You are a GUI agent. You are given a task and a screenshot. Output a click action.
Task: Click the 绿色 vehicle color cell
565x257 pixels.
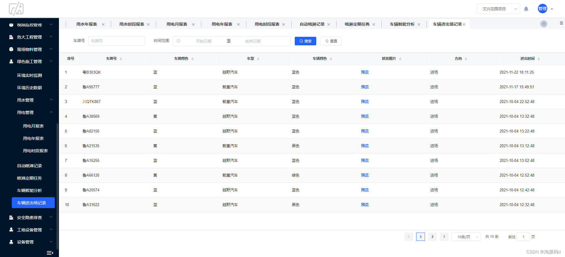pyautogui.click(x=296, y=175)
